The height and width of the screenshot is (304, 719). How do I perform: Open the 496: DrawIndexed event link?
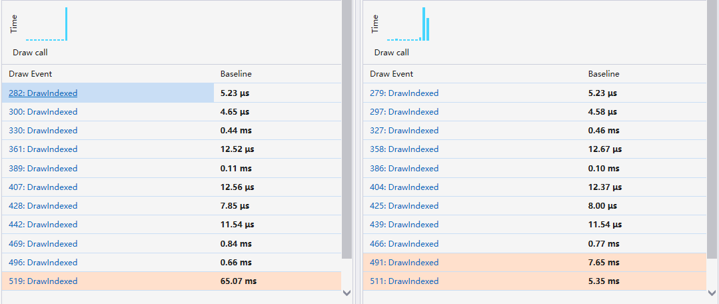coord(43,262)
